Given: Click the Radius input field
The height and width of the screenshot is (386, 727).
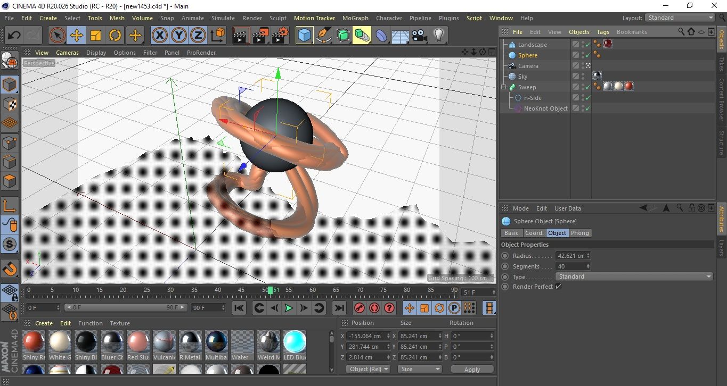Looking at the screenshot, I should tap(570, 256).
